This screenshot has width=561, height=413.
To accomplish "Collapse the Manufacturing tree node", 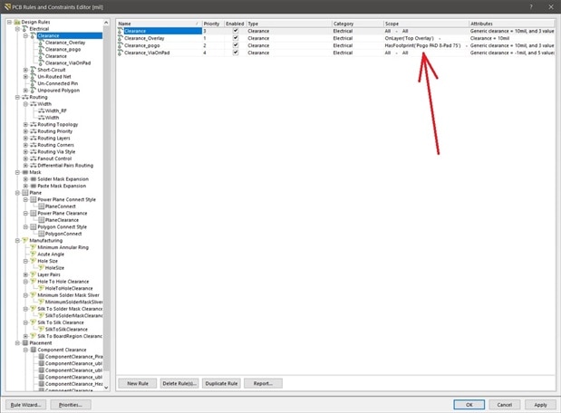I will [x=17, y=241].
